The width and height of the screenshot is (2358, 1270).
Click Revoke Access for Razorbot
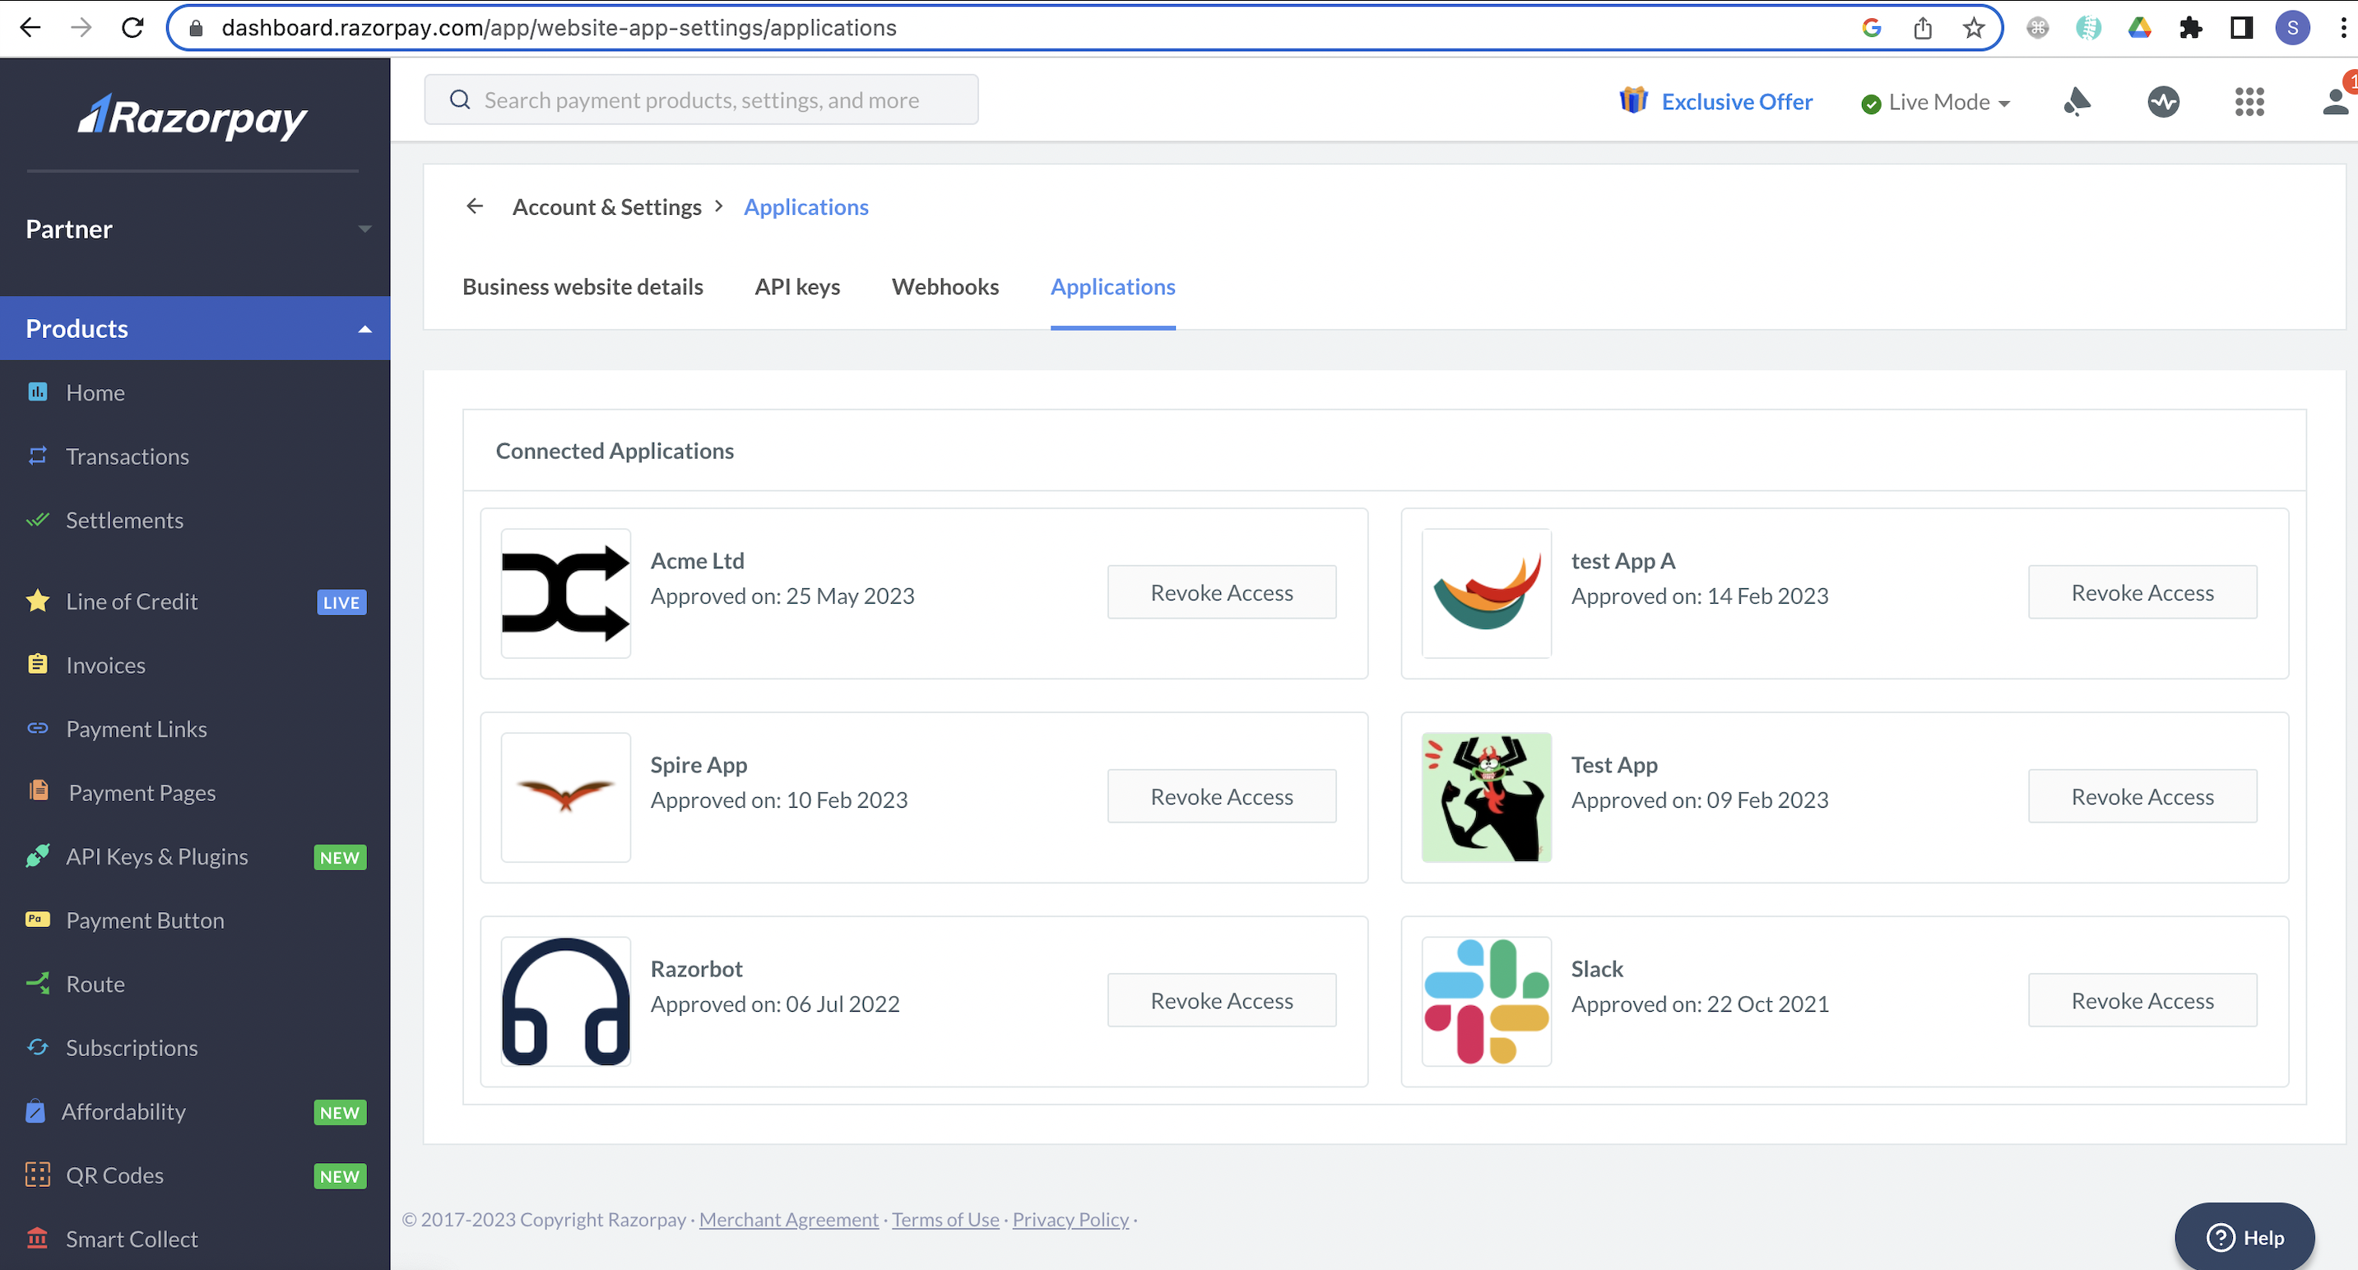pos(1221,1001)
